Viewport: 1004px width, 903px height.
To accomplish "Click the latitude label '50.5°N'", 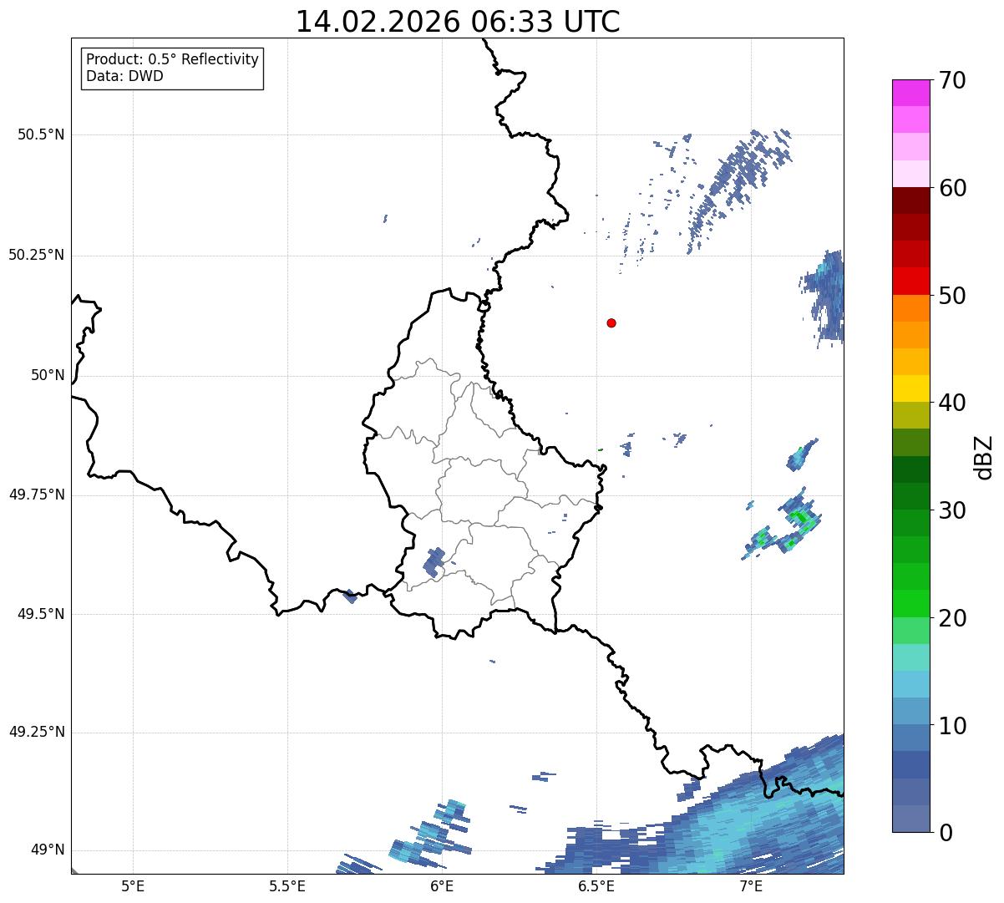I will point(41,134).
